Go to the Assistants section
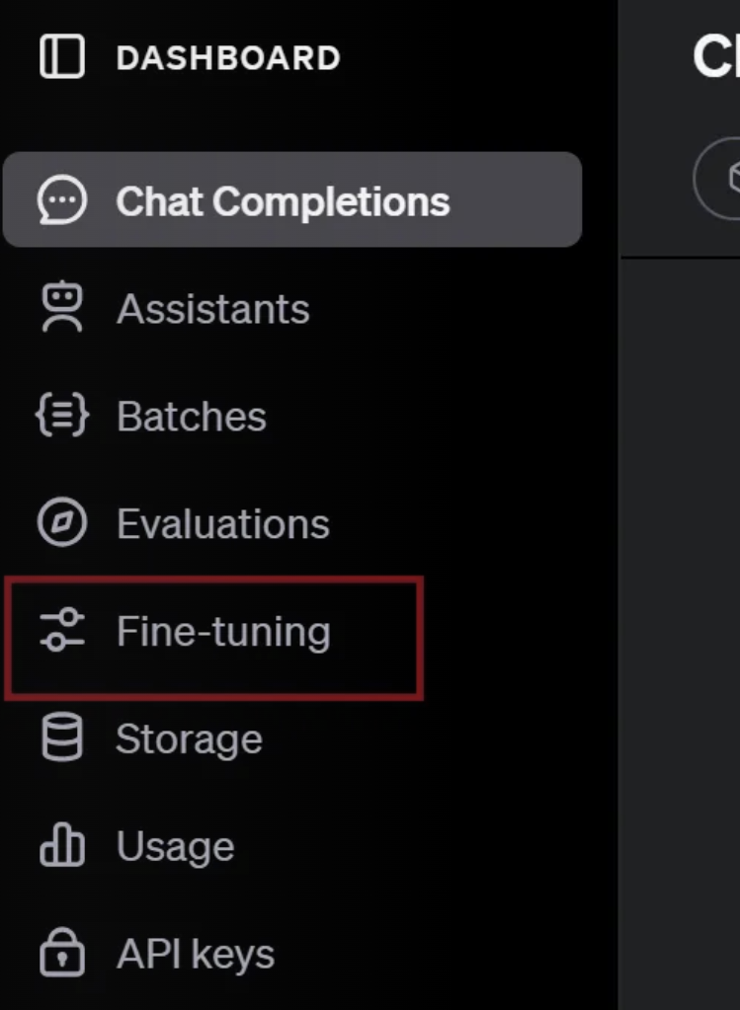Viewport: 740px width, 1010px height. pos(212,309)
